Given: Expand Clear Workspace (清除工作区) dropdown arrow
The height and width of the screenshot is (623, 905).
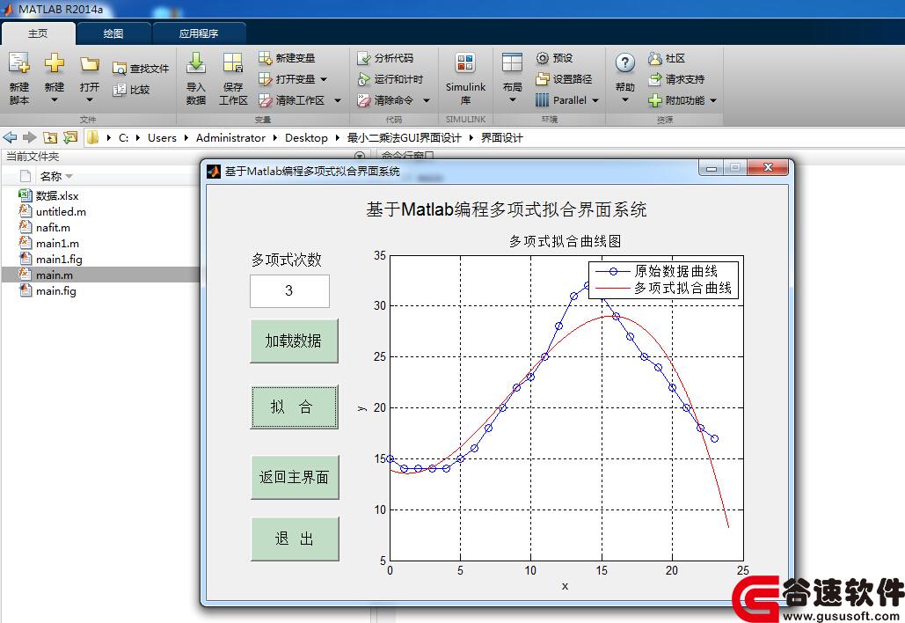Looking at the screenshot, I should (338, 100).
